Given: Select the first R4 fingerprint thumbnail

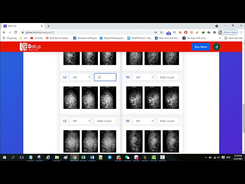Looking at the screenshot, I should tap(134, 98).
